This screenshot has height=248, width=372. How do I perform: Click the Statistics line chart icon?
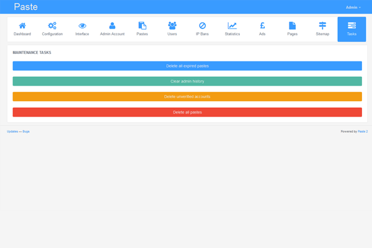232,26
